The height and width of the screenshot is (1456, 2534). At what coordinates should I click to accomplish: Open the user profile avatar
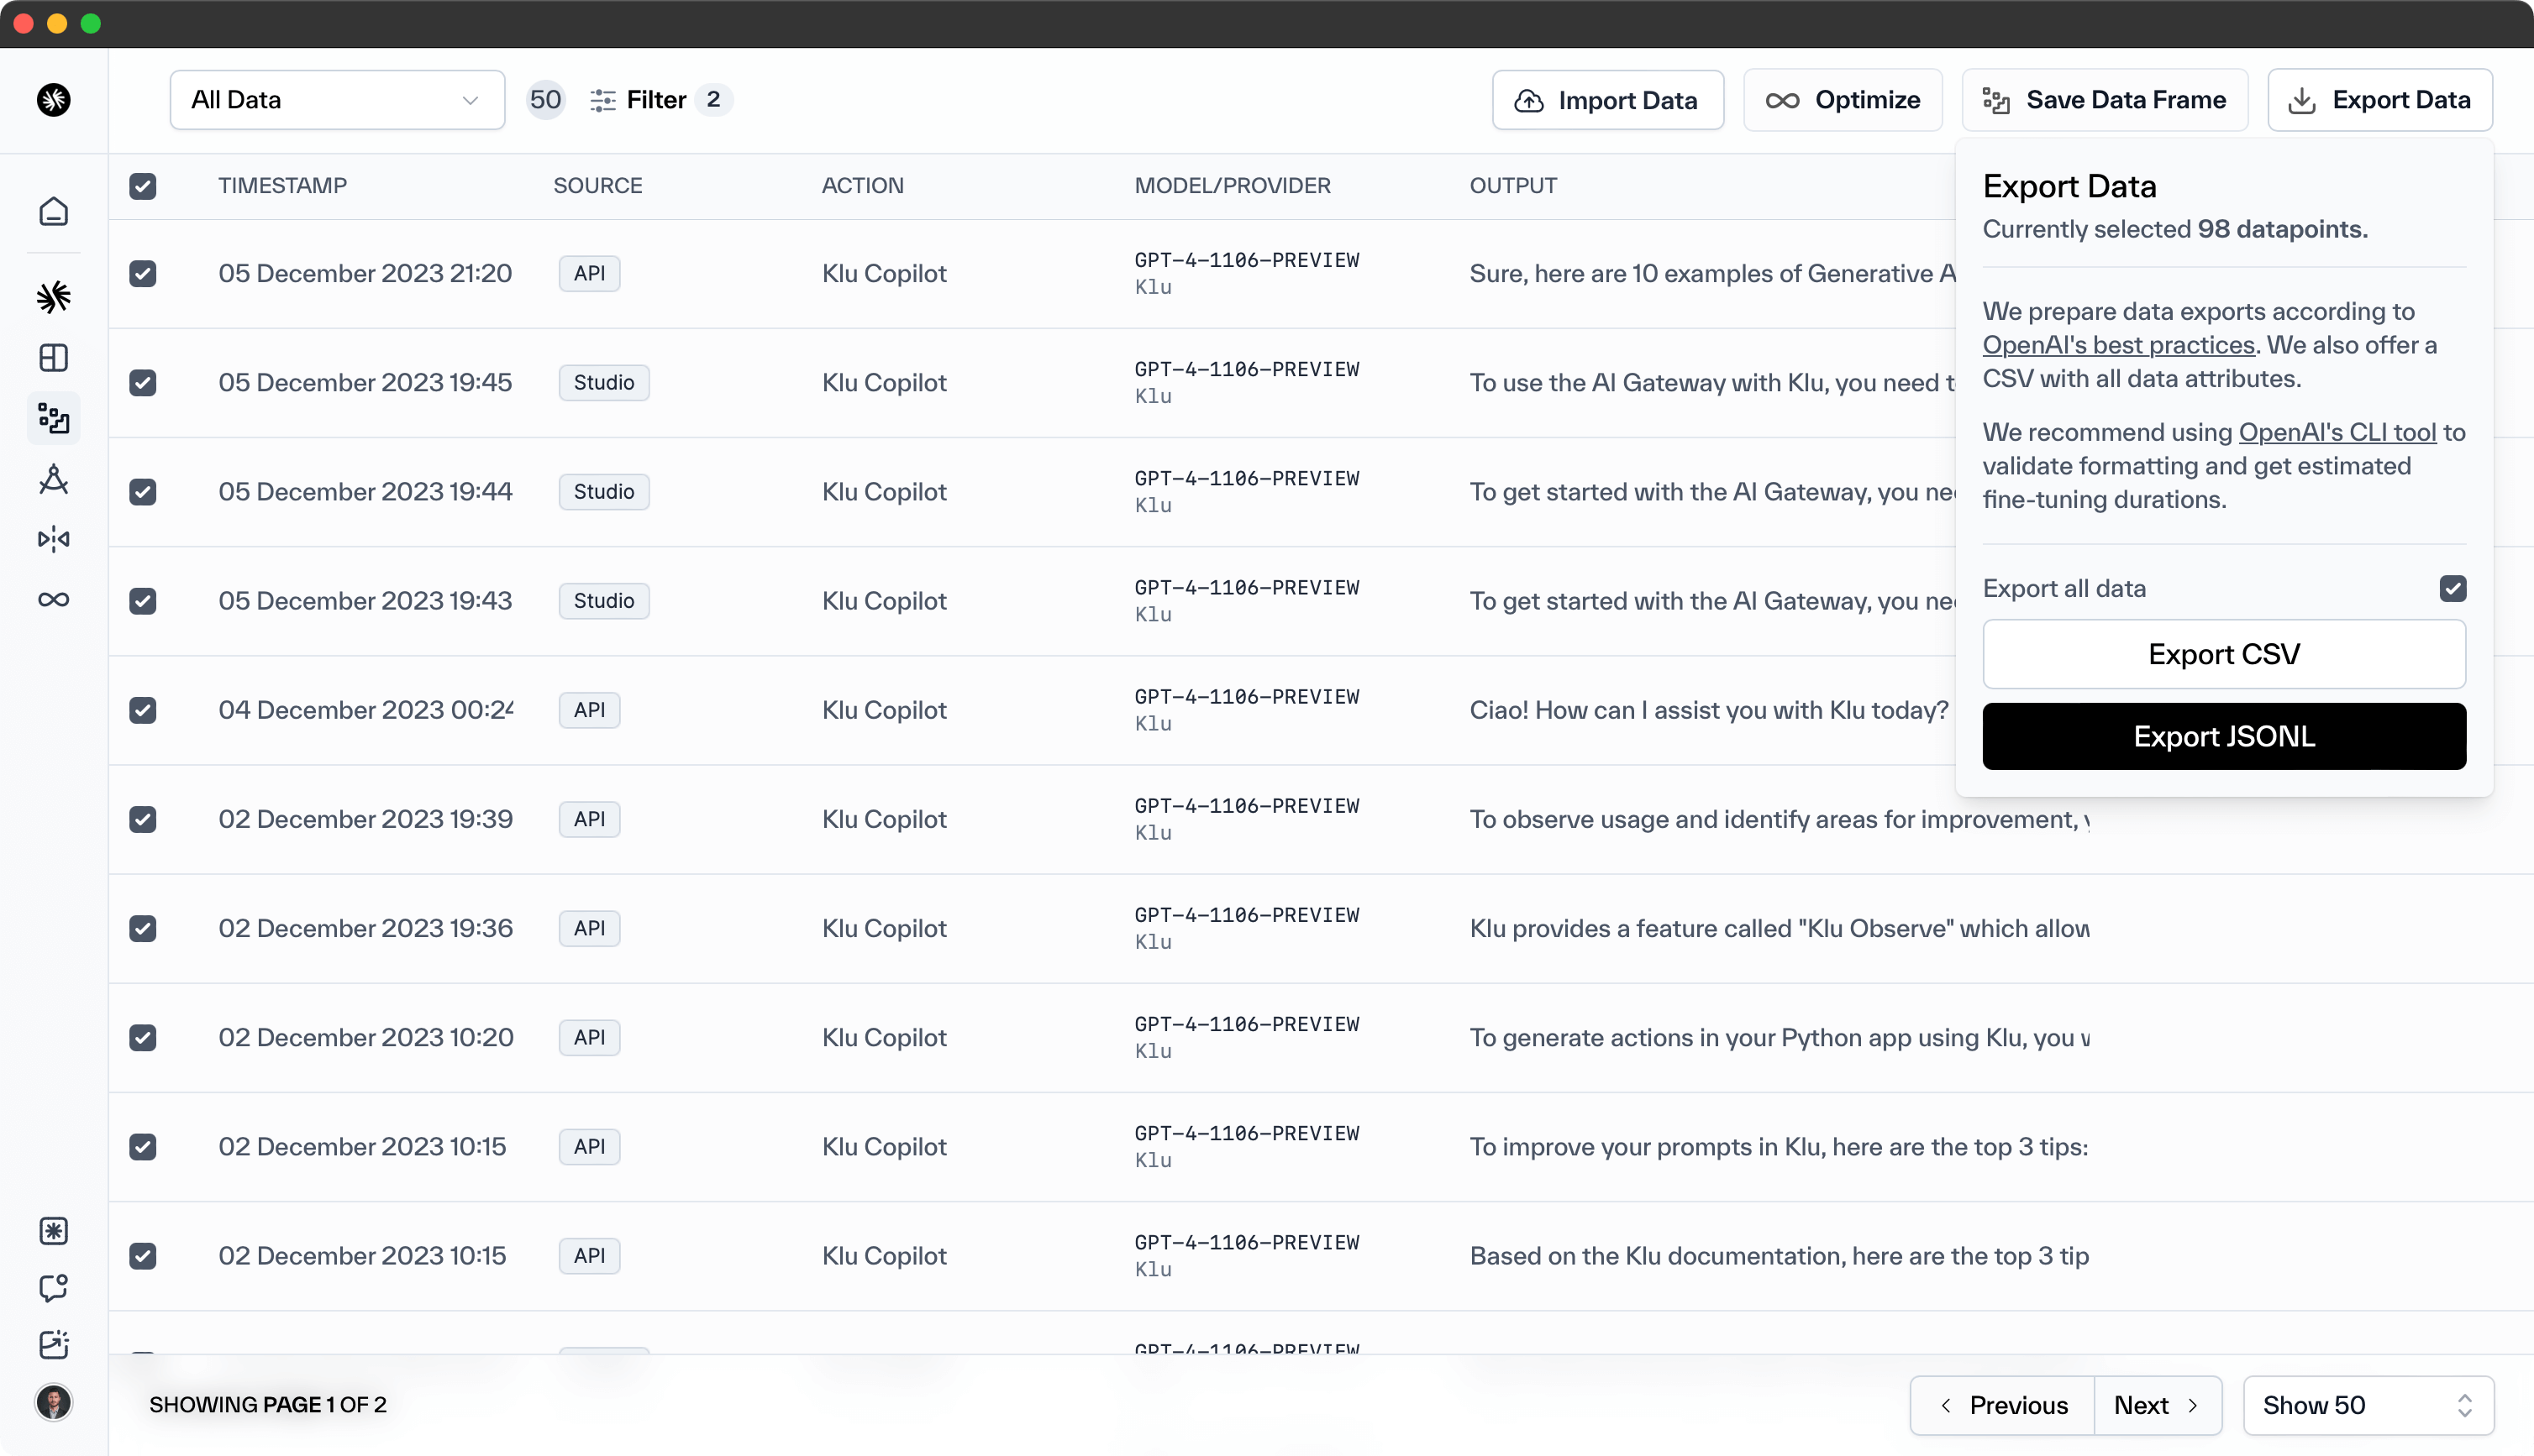53,1402
